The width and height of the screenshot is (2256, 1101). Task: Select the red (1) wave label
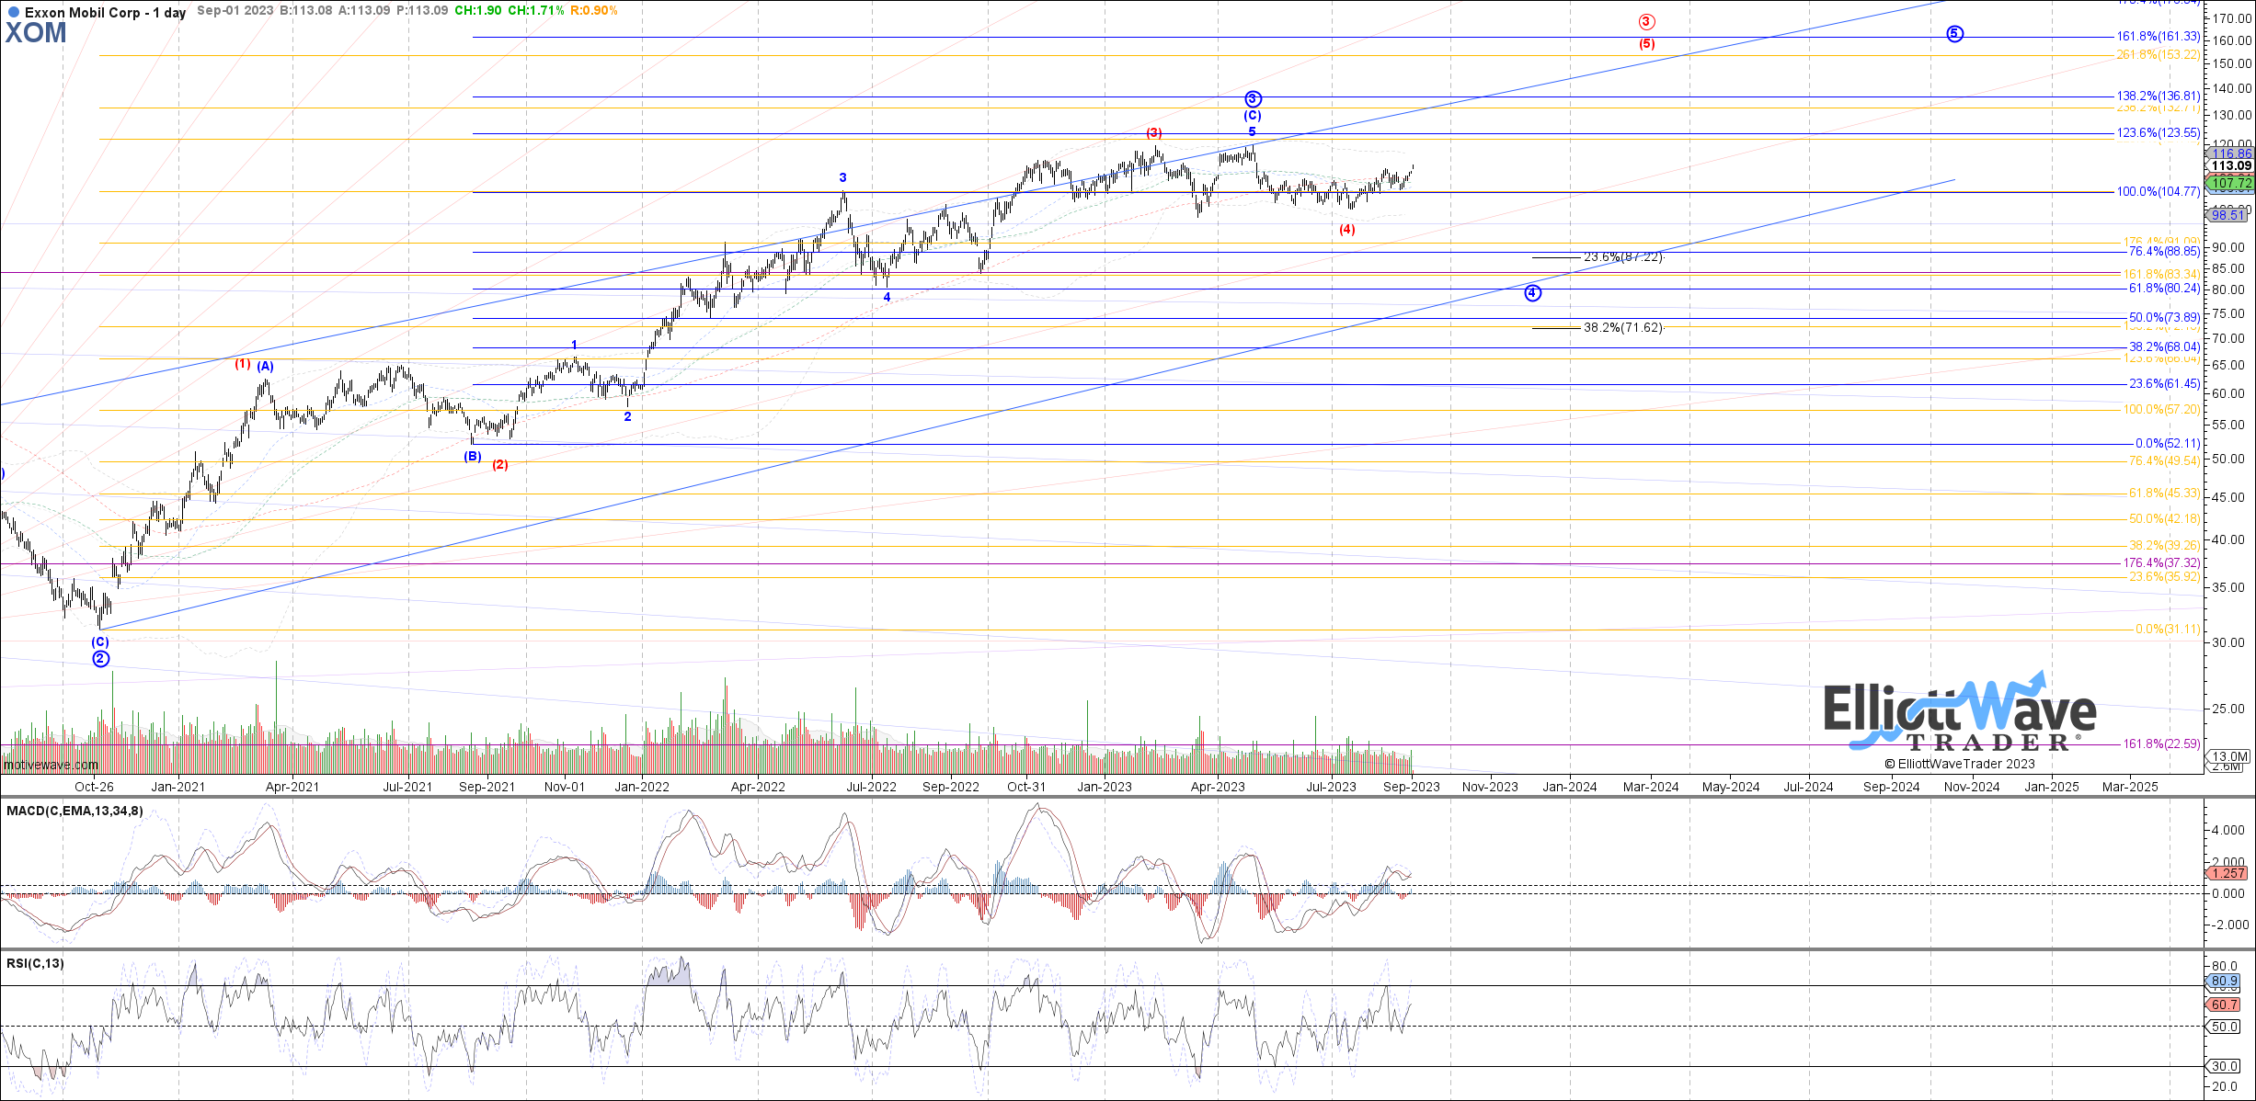pyautogui.click(x=242, y=364)
